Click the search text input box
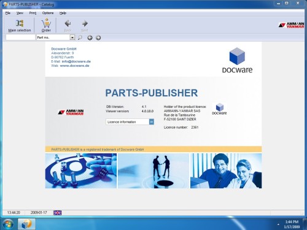This screenshot has height=230, width=307. tap(20, 37)
